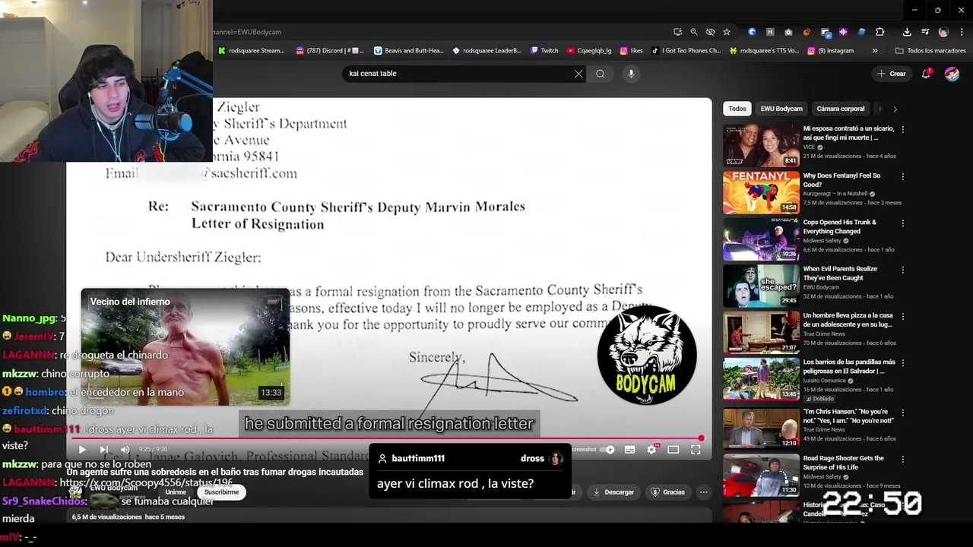Open 'I'm Chris Hansen' video thumbnail
The height and width of the screenshot is (547, 973).
[761, 428]
